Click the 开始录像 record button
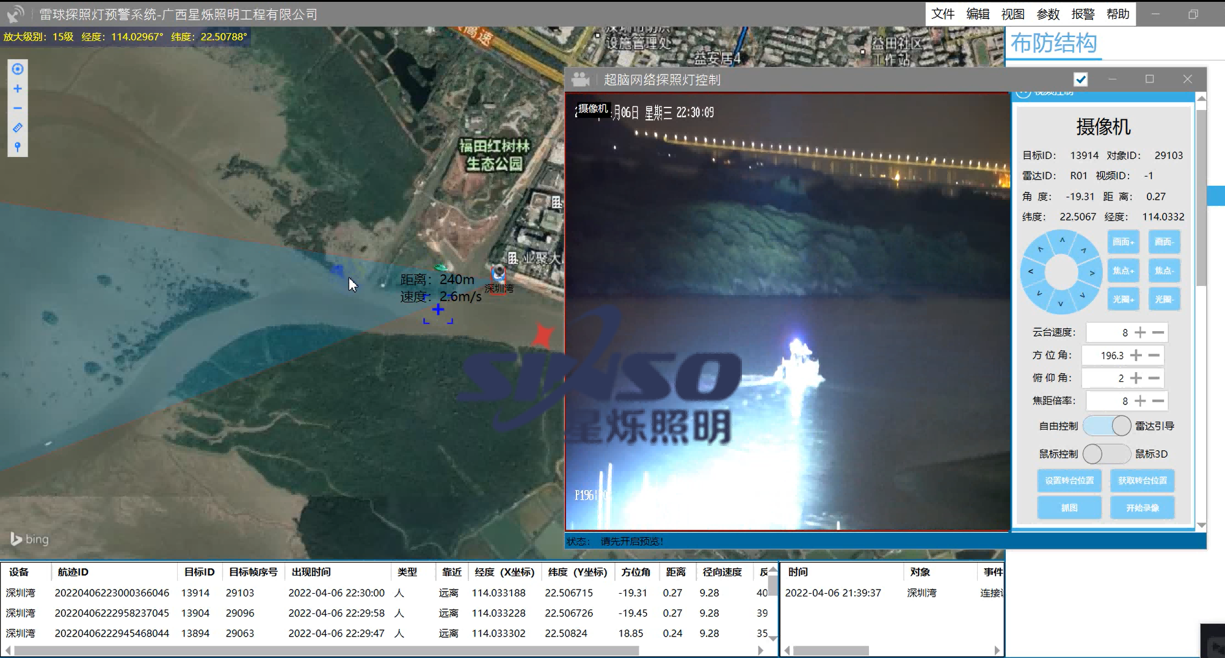The height and width of the screenshot is (658, 1225). pos(1142,508)
